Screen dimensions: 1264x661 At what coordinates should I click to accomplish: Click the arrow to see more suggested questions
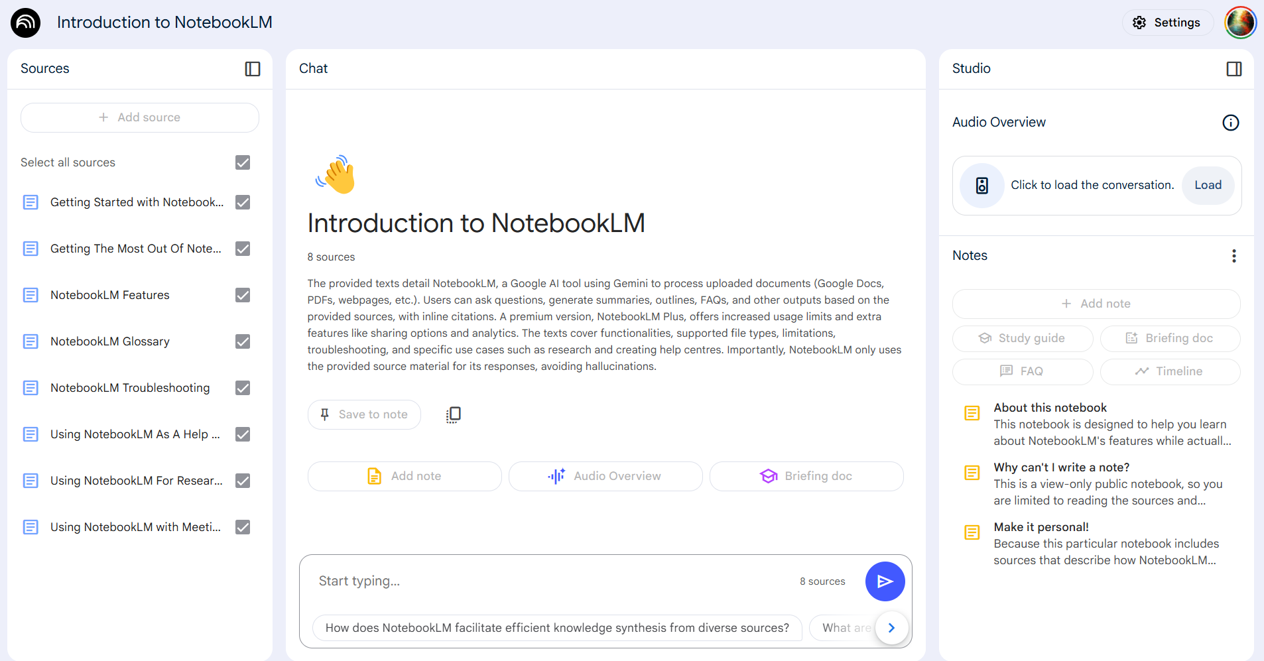891,628
